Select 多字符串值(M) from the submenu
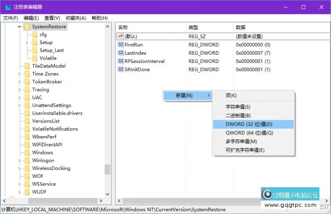 pos(253,142)
